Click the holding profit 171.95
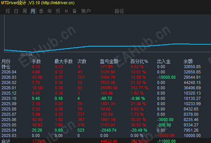This screenshot has width=211, height=143. click(x=107, y=67)
